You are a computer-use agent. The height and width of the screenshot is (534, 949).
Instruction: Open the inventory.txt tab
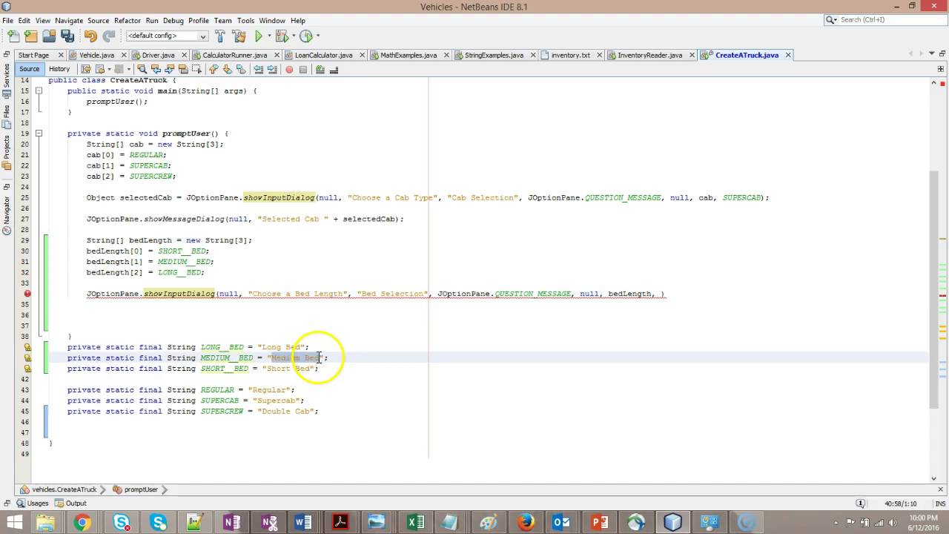(x=570, y=55)
